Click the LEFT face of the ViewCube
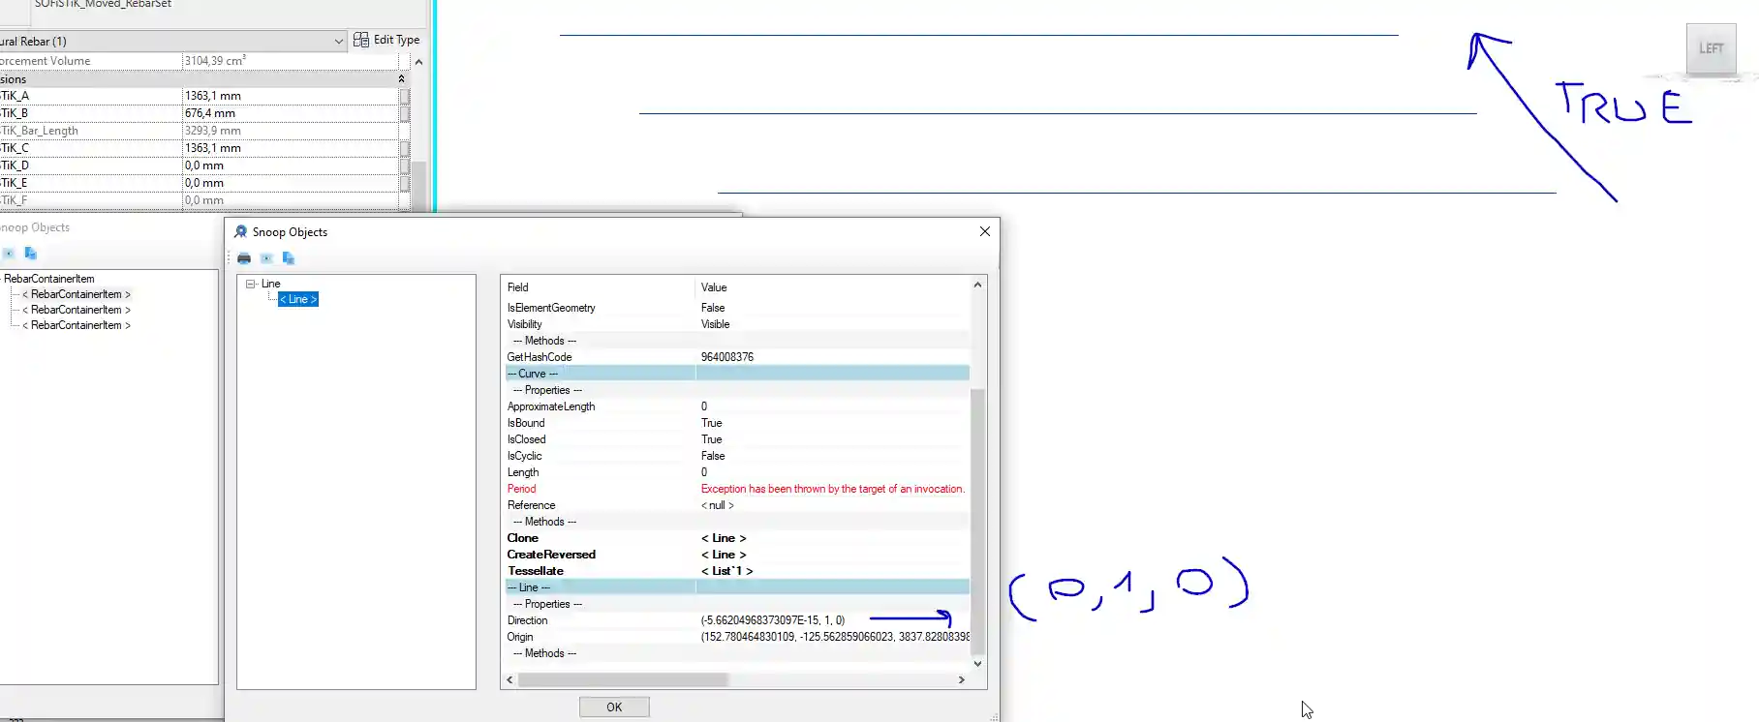Viewport: 1759px width, 722px height. tap(1711, 48)
